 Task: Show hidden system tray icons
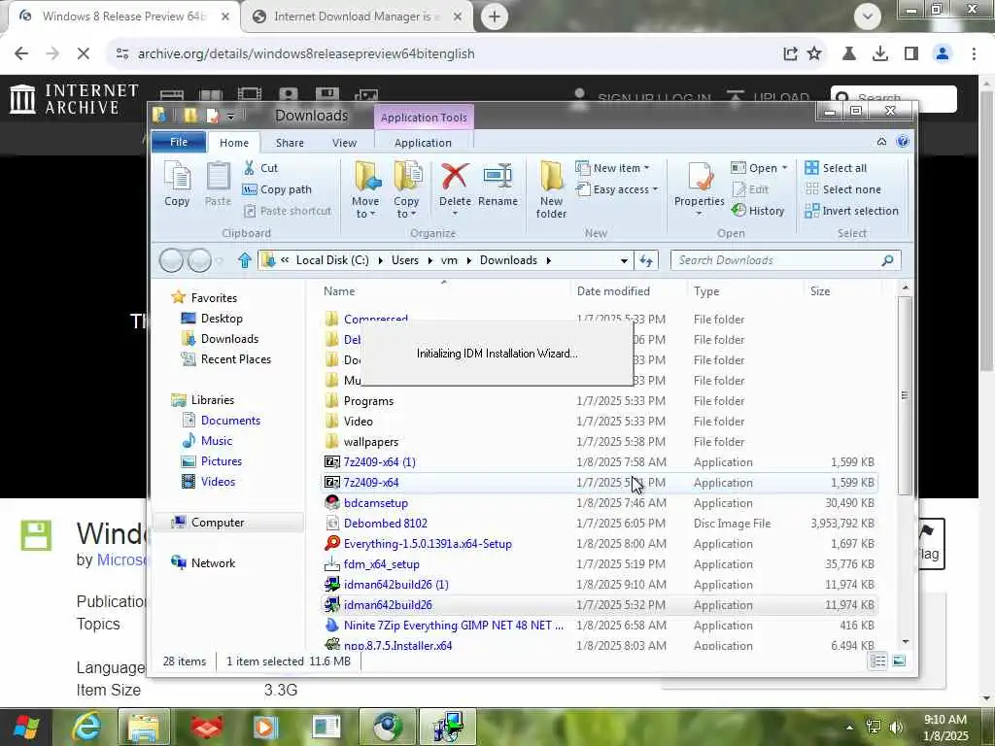tap(849, 728)
